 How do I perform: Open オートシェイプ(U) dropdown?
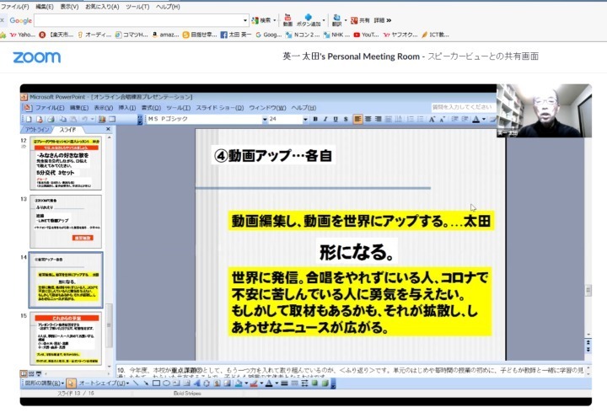pos(104,383)
